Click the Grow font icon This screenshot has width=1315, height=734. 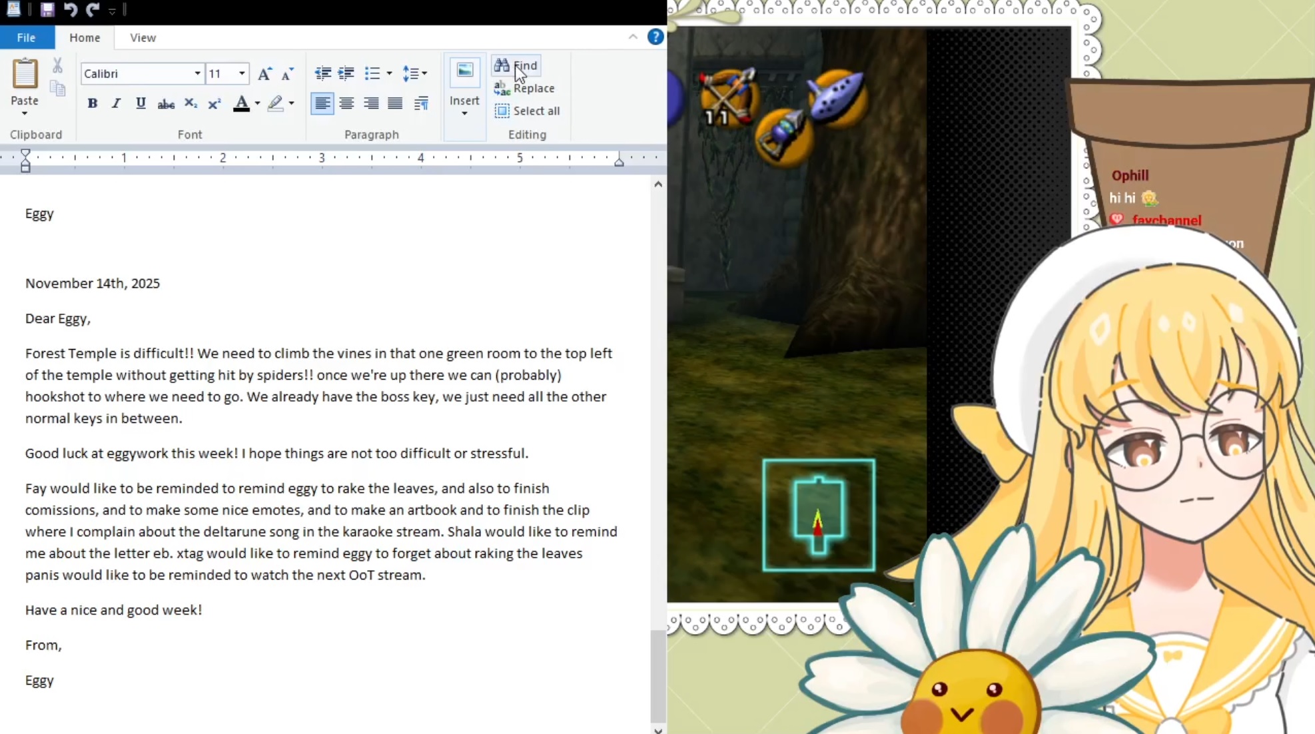(x=264, y=73)
